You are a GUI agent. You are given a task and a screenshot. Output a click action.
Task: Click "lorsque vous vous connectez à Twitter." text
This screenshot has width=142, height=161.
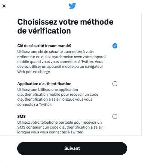click(x=50, y=132)
